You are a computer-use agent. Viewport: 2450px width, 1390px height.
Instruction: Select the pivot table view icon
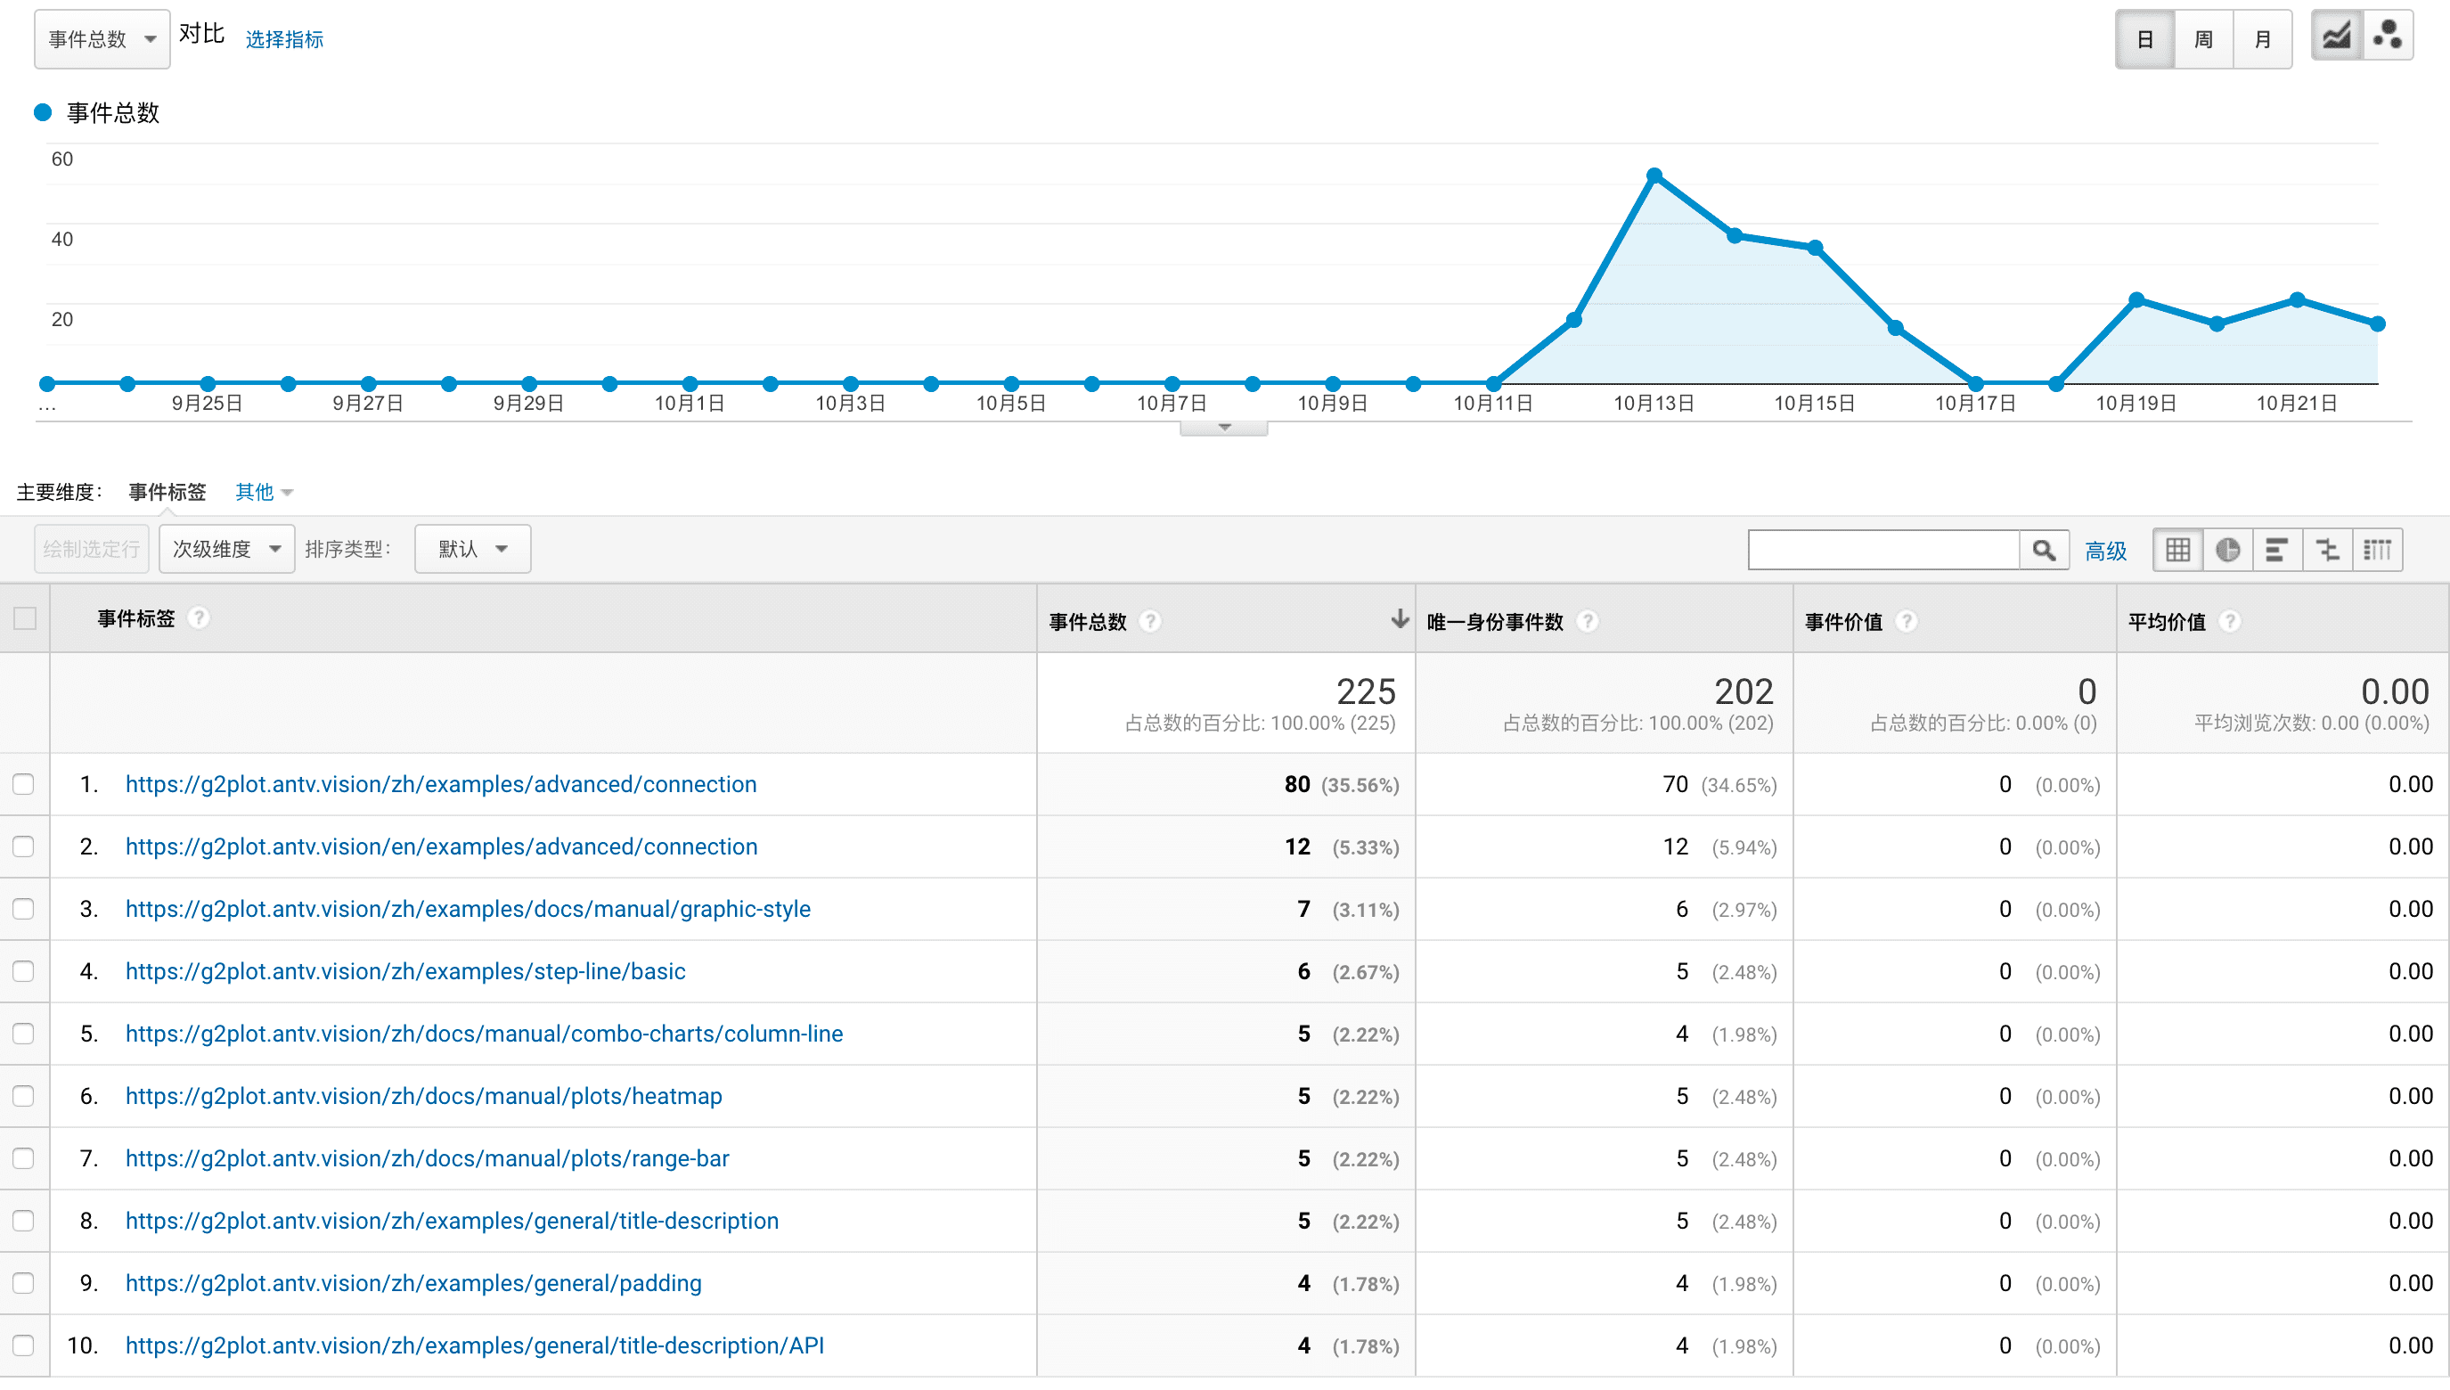click(x=2378, y=550)
